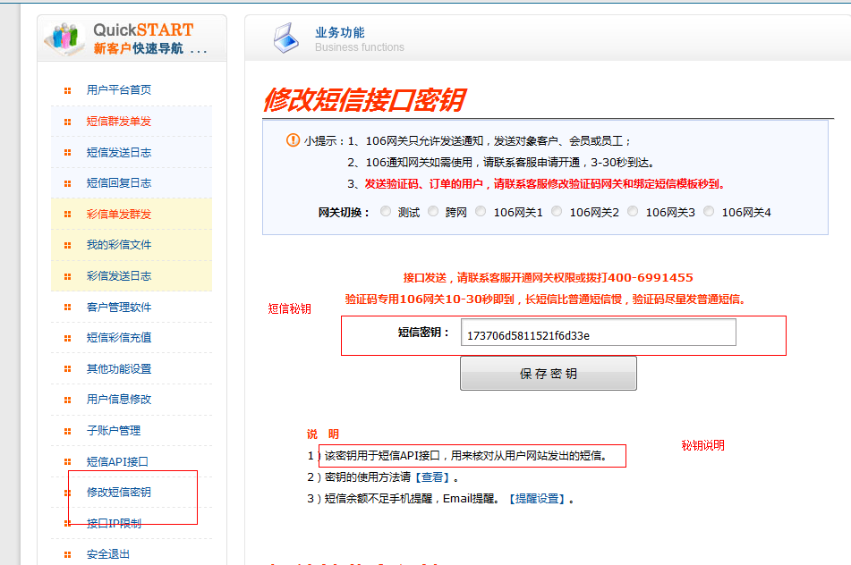This screenshot has width=851, height=565.
Task: Go to 短信彩信充值 page
Action: pos(119,338)
